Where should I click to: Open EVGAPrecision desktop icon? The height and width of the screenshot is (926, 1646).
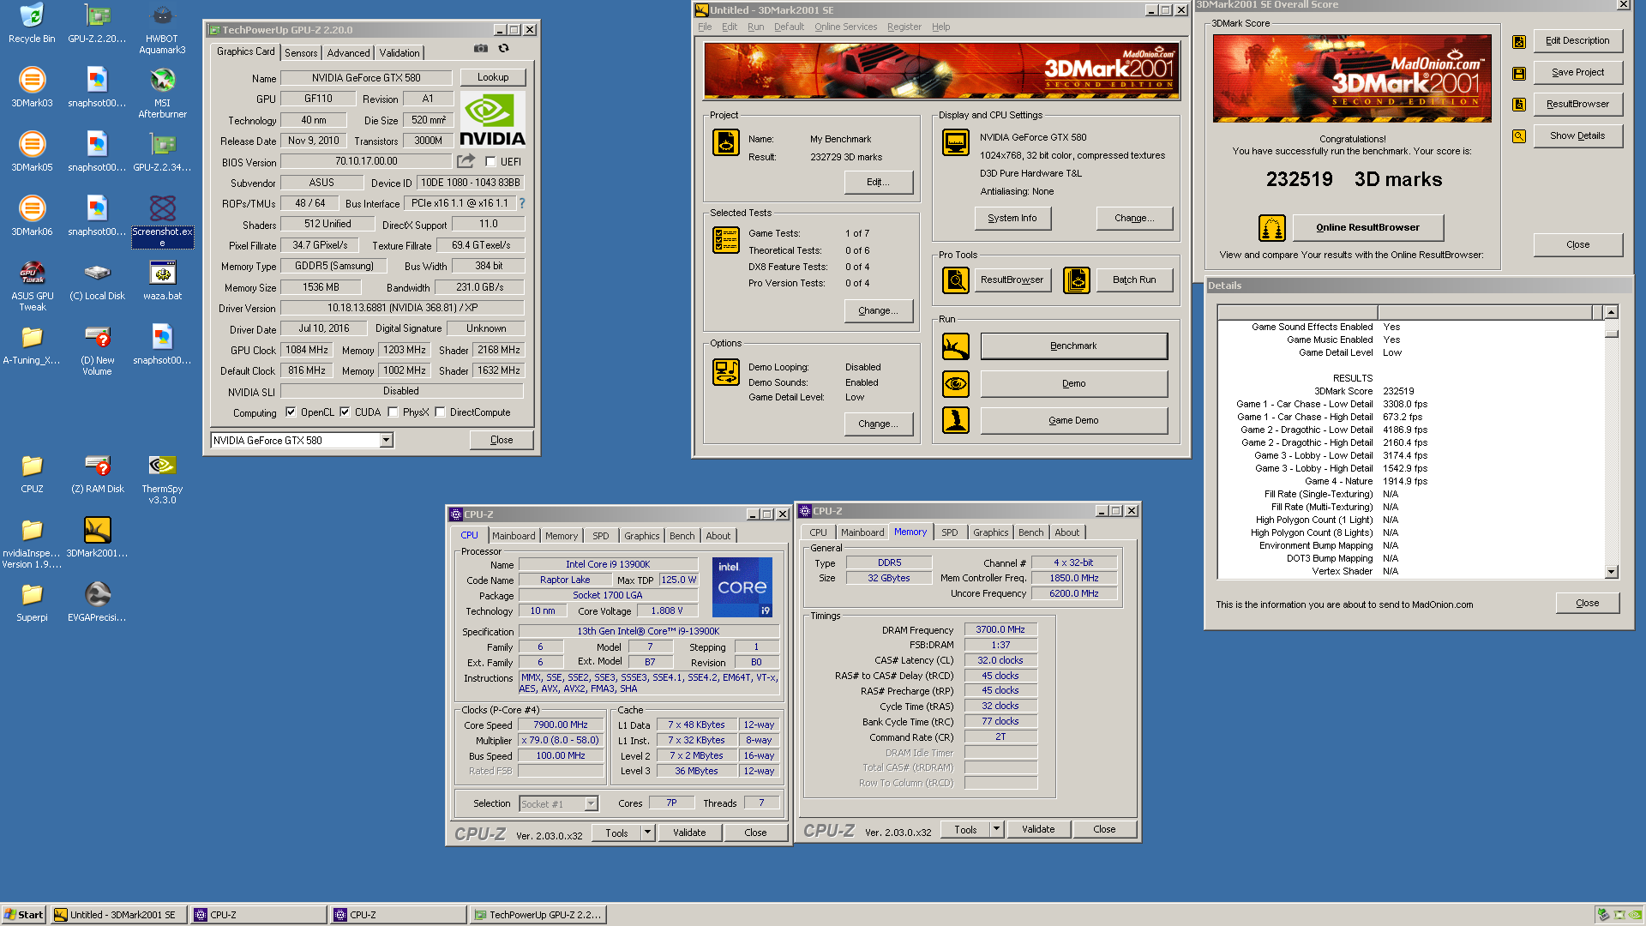click(x=97, y=601)
